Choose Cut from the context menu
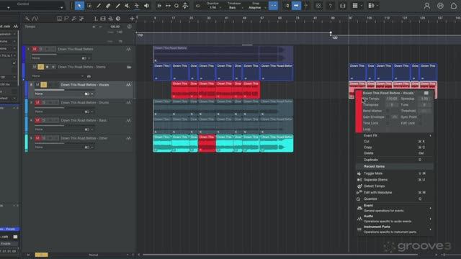The image size is (461, 259). pyautogui.click(x=394, y=141)
